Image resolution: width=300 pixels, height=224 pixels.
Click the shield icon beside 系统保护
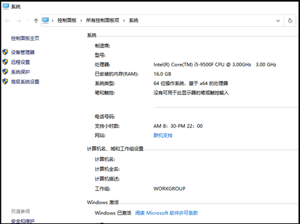coord(5,72)
